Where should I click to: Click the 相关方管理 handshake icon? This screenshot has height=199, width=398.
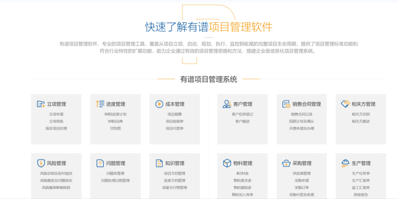point(345,104)
